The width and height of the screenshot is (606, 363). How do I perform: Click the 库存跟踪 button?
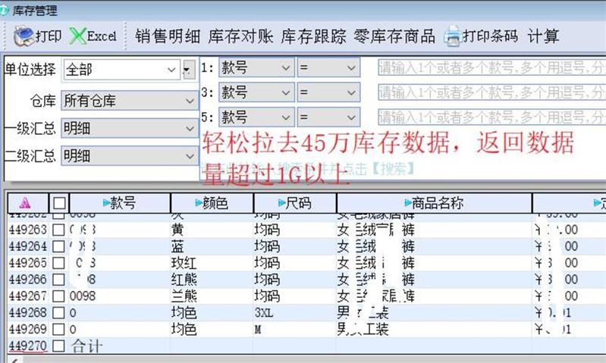(313, 36)
